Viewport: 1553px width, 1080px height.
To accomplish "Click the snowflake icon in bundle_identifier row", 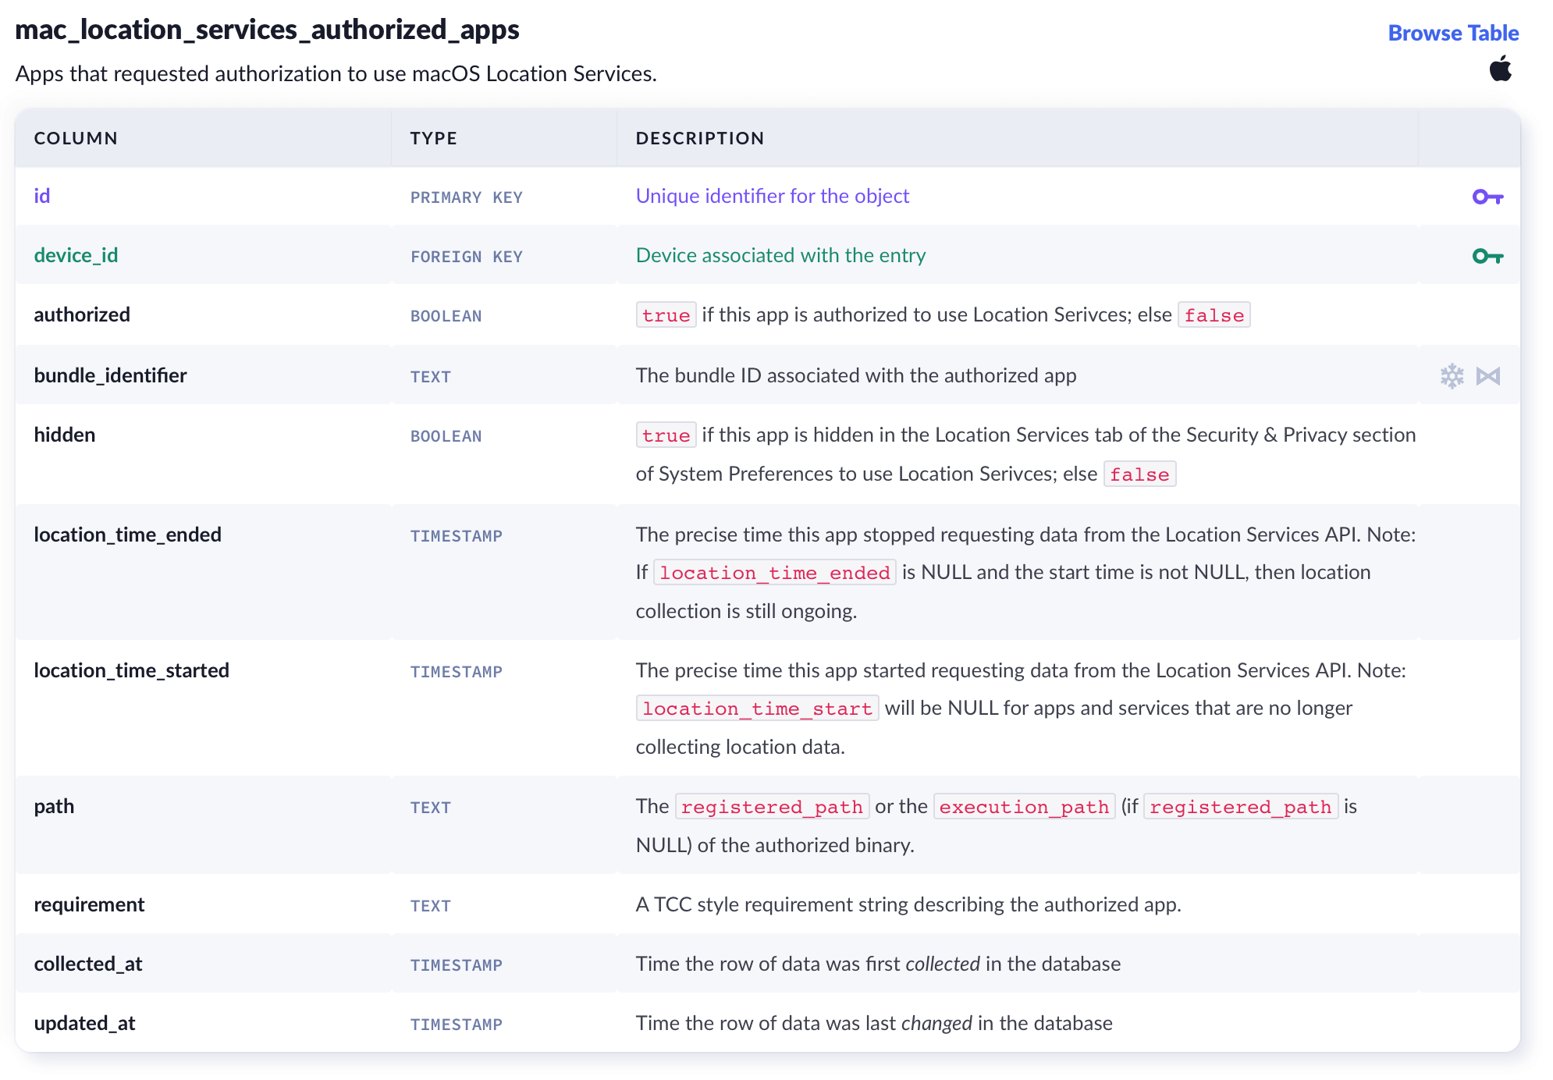I will 1452,376.
